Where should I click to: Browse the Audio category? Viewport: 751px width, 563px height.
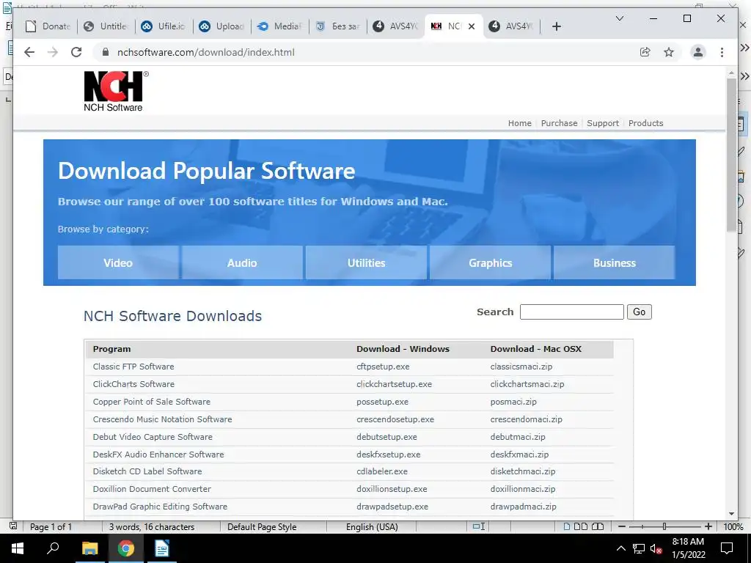point(242,262)
